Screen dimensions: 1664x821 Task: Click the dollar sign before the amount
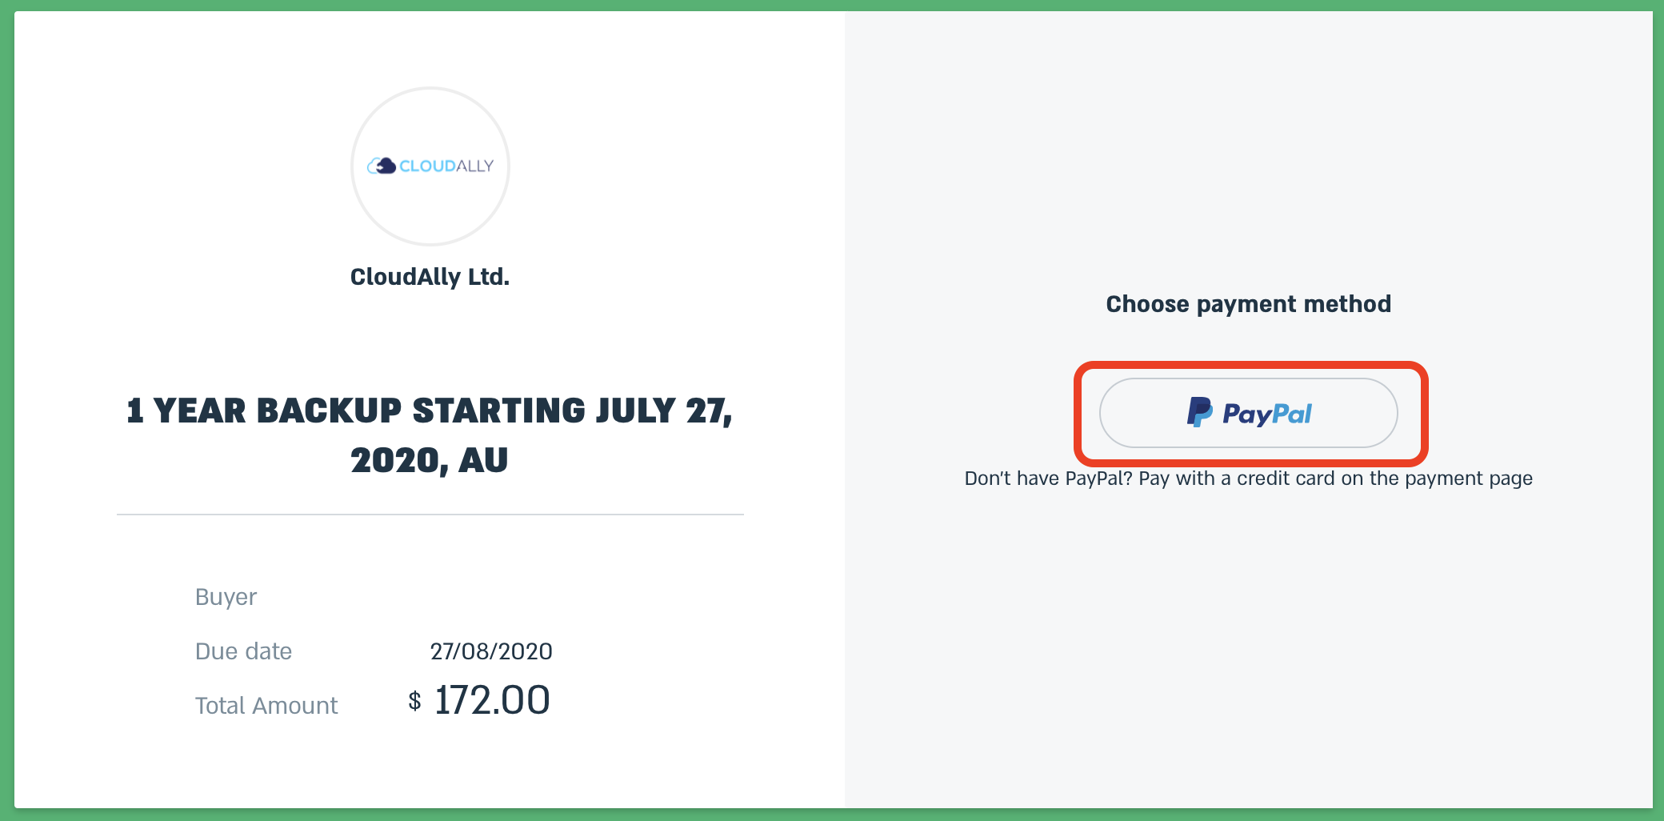(414, 701)
